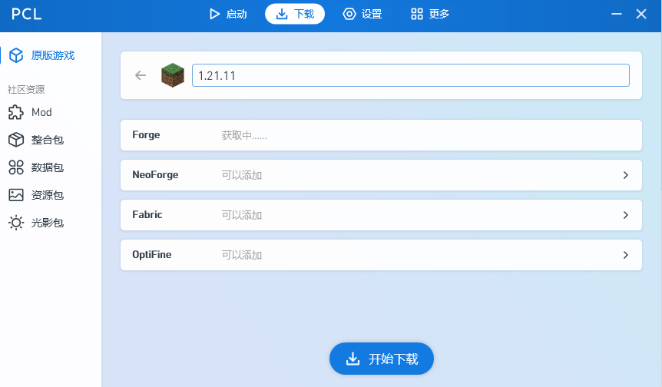
Task: Switch to the 启动 tab
Action: pos(228,14)
